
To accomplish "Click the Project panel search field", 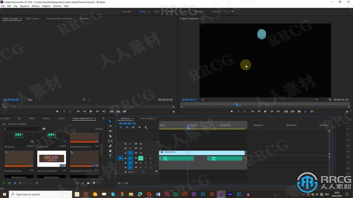I will pos(21,129).
